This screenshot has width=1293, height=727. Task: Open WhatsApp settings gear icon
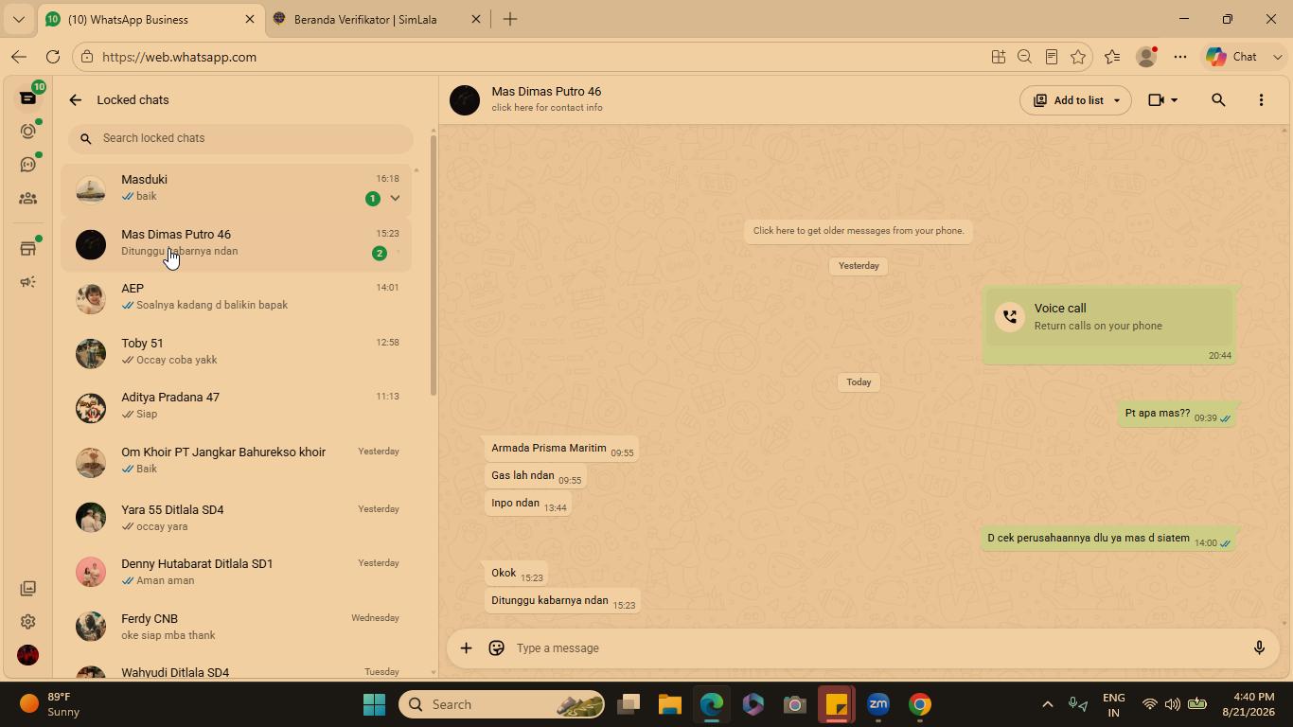[x=28, y=622]
